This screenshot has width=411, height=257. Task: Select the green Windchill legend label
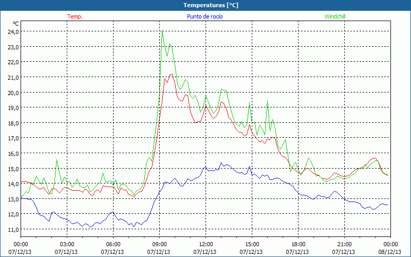335,16
